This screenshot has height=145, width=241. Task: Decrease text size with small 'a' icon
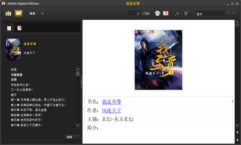point(177,13)
